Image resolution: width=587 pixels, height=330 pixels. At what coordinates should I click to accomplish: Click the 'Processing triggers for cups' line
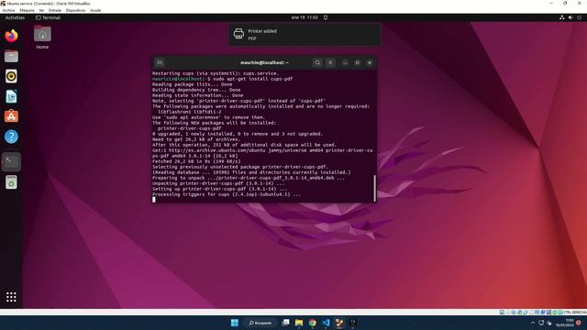point(227,194)
